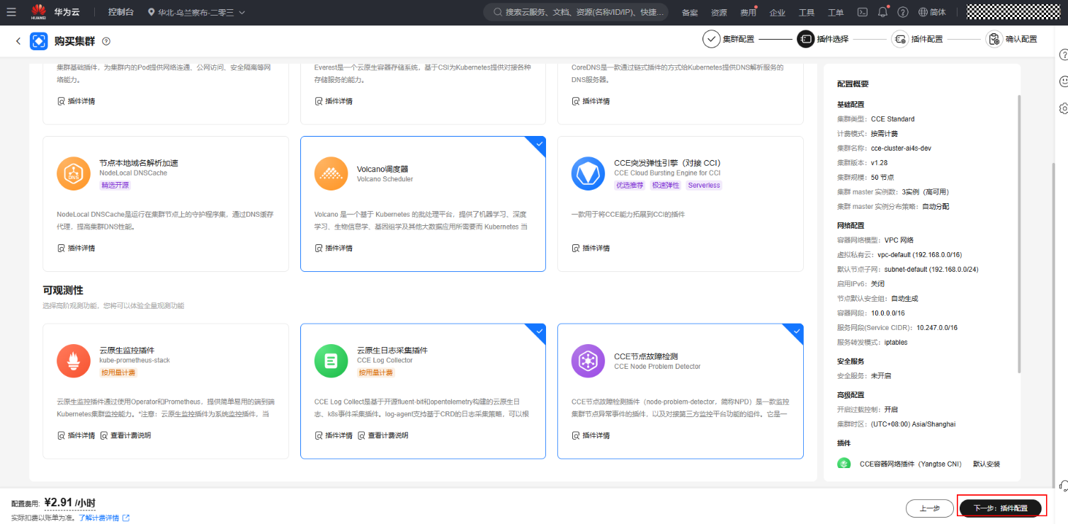The width and height of the screenshot is (1068, 524).
Task: Open the CloudShell terminal icon
Action: click(x=863, y=12)
